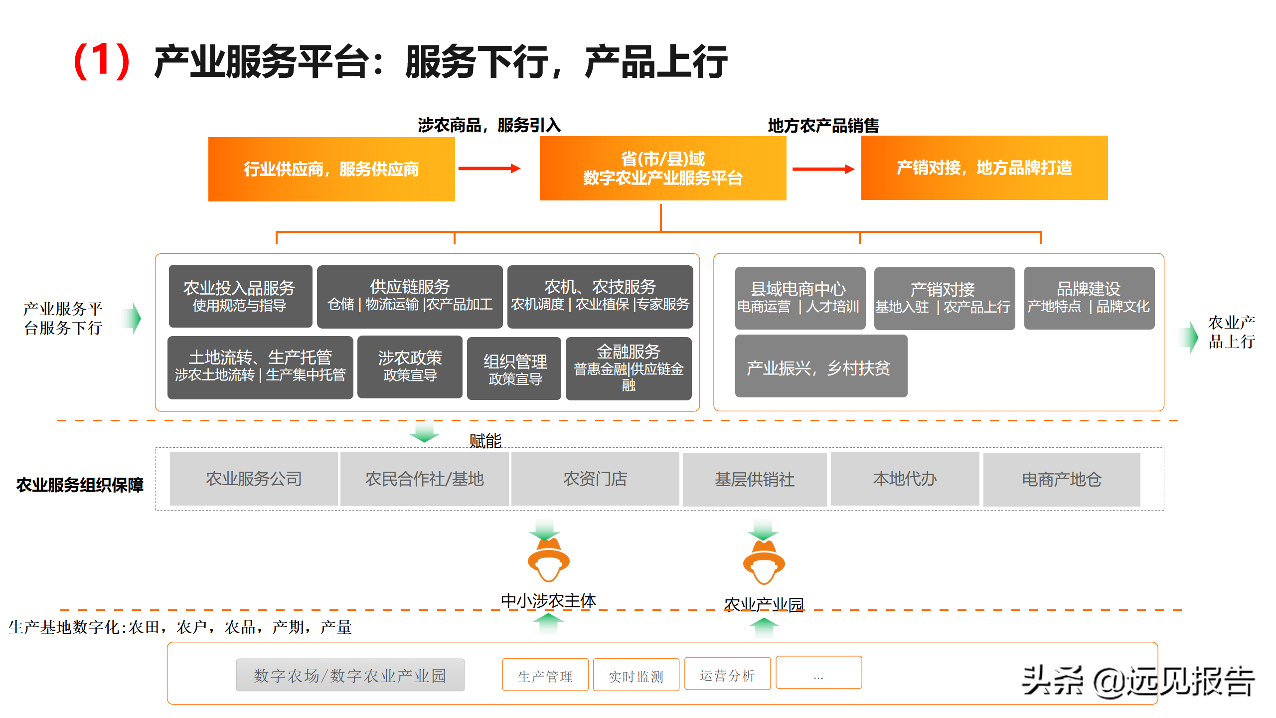Click the 品牌建设 box

pos(1089,298)
